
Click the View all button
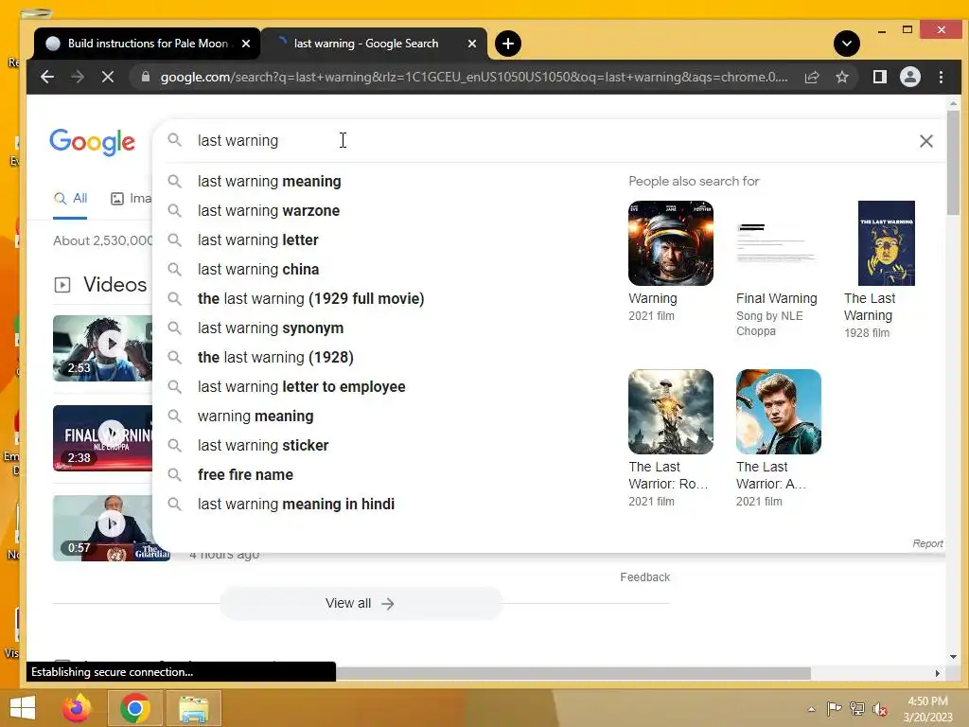click(x=361, y=603)
